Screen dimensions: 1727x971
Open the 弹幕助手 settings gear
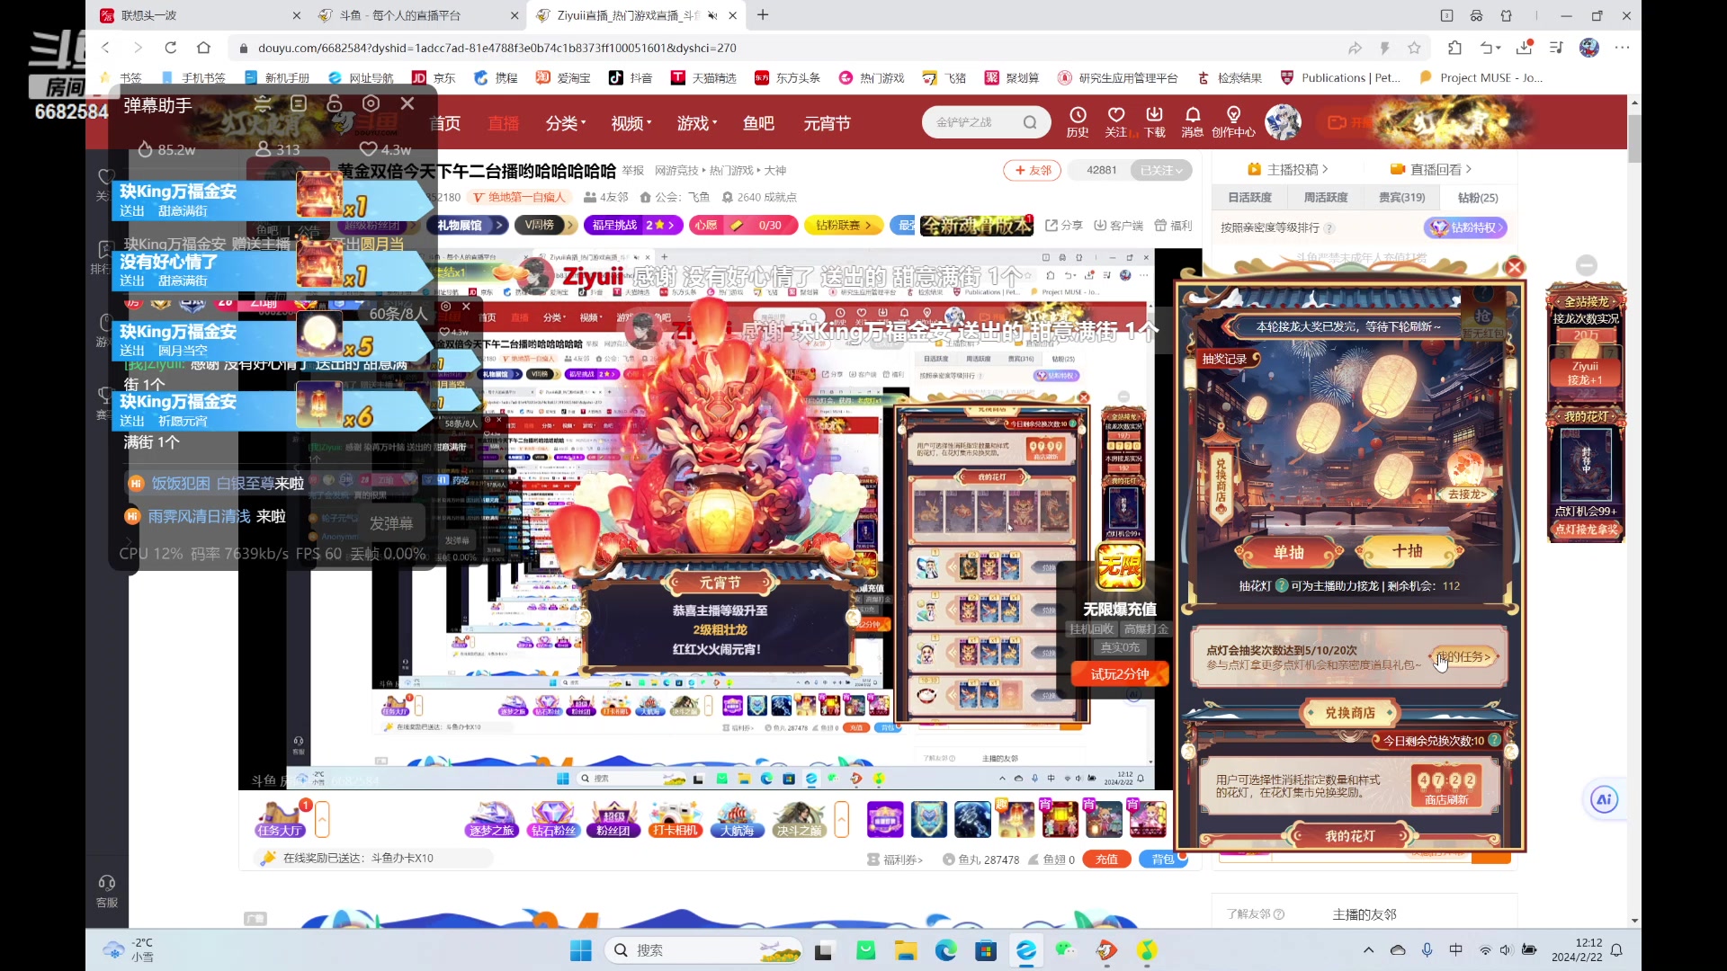[x=371, y=104]
